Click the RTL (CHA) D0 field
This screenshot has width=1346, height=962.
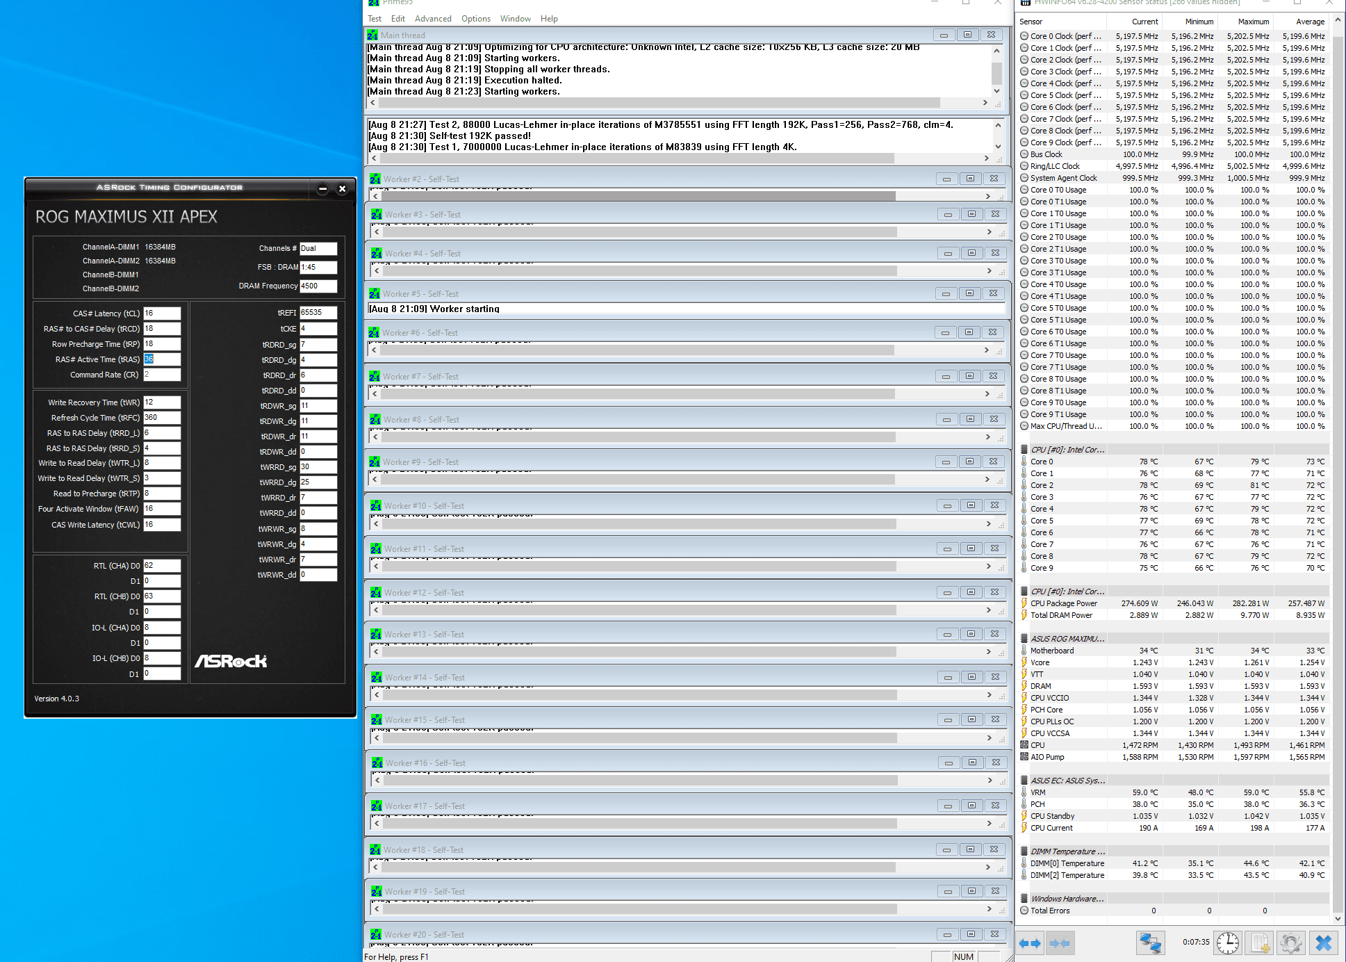[x=162, y=566]
